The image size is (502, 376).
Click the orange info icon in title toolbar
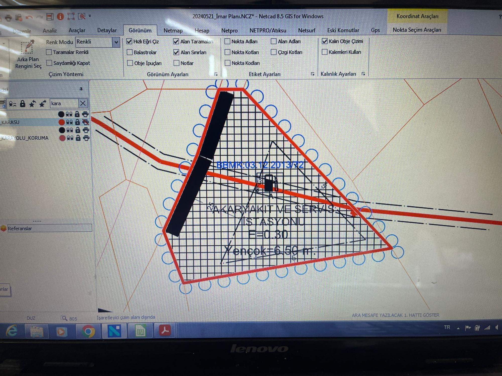(60, 17)
